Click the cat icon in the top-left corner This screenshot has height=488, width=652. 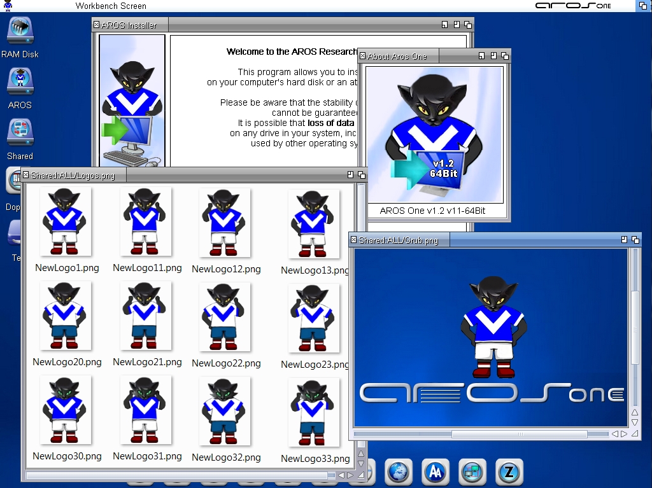8,6
